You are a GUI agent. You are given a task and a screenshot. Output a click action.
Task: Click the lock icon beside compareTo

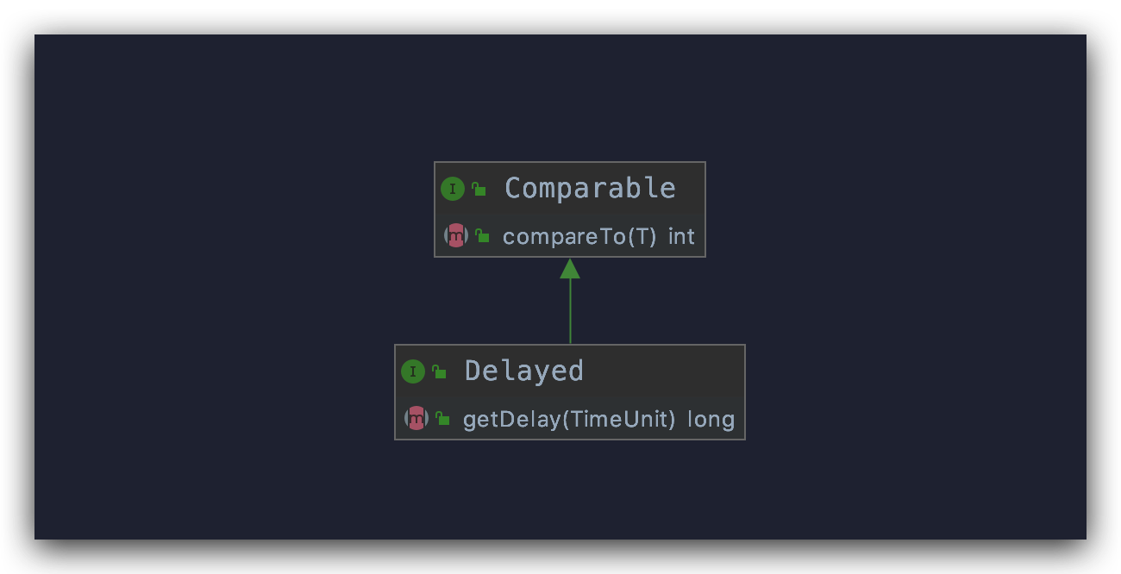(483, 235)
